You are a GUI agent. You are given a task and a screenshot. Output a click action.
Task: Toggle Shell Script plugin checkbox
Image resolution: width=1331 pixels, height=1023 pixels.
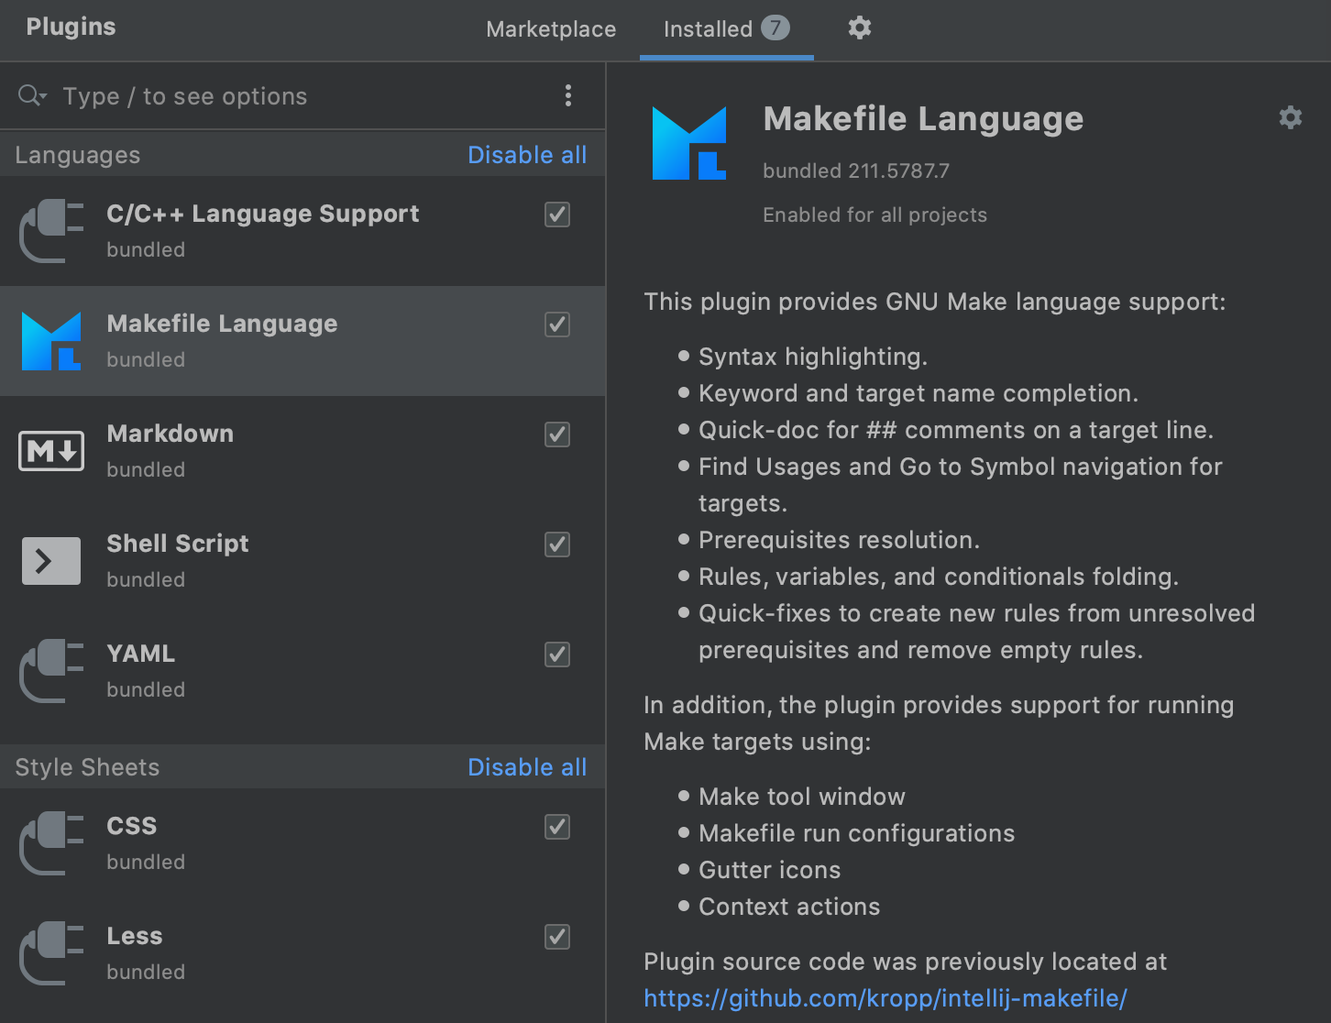557,544
